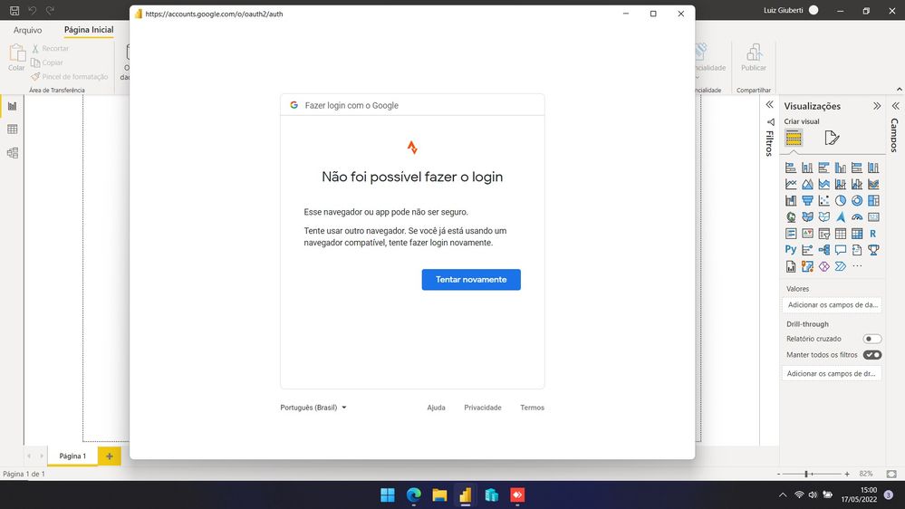Open the Ajuda link
Viewport: 905px width, 509px height.
(x=436, y=408)
